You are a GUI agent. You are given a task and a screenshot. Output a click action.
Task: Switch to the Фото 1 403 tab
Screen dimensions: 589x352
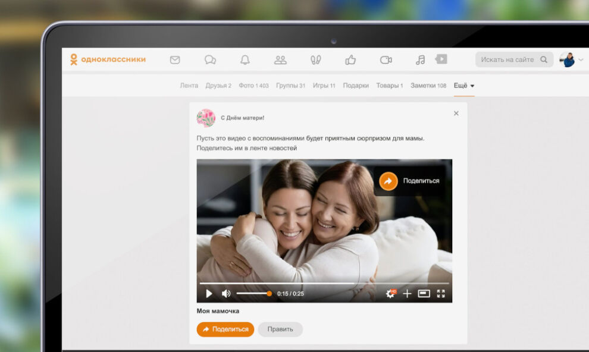tap(253, 86)
